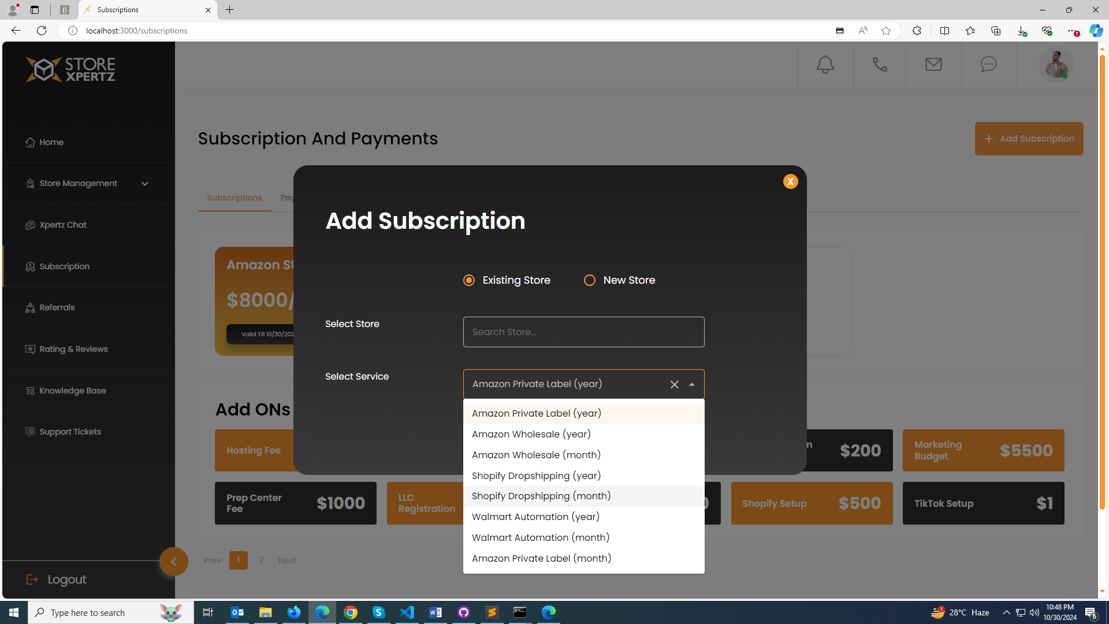Click the browser Back arrow
Screen dimensions: 1109x624
[x=16, y=31]
